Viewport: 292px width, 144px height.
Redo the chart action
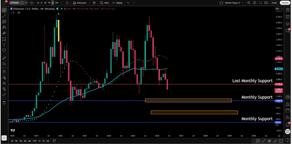coord(134,3)
